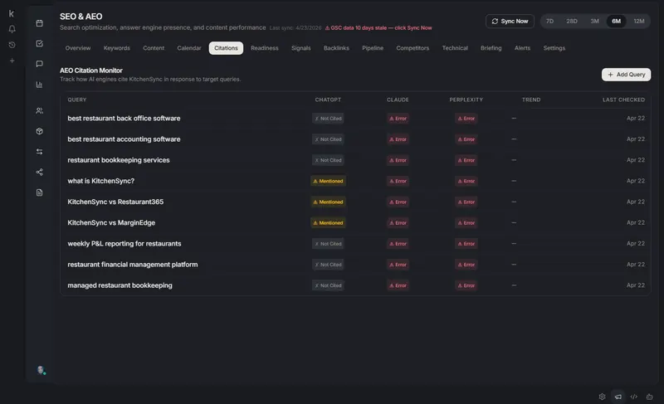The height and width of the screenshot is (404, 664).
Task: Click the LAST CHECKED column header
Action: 623,100
